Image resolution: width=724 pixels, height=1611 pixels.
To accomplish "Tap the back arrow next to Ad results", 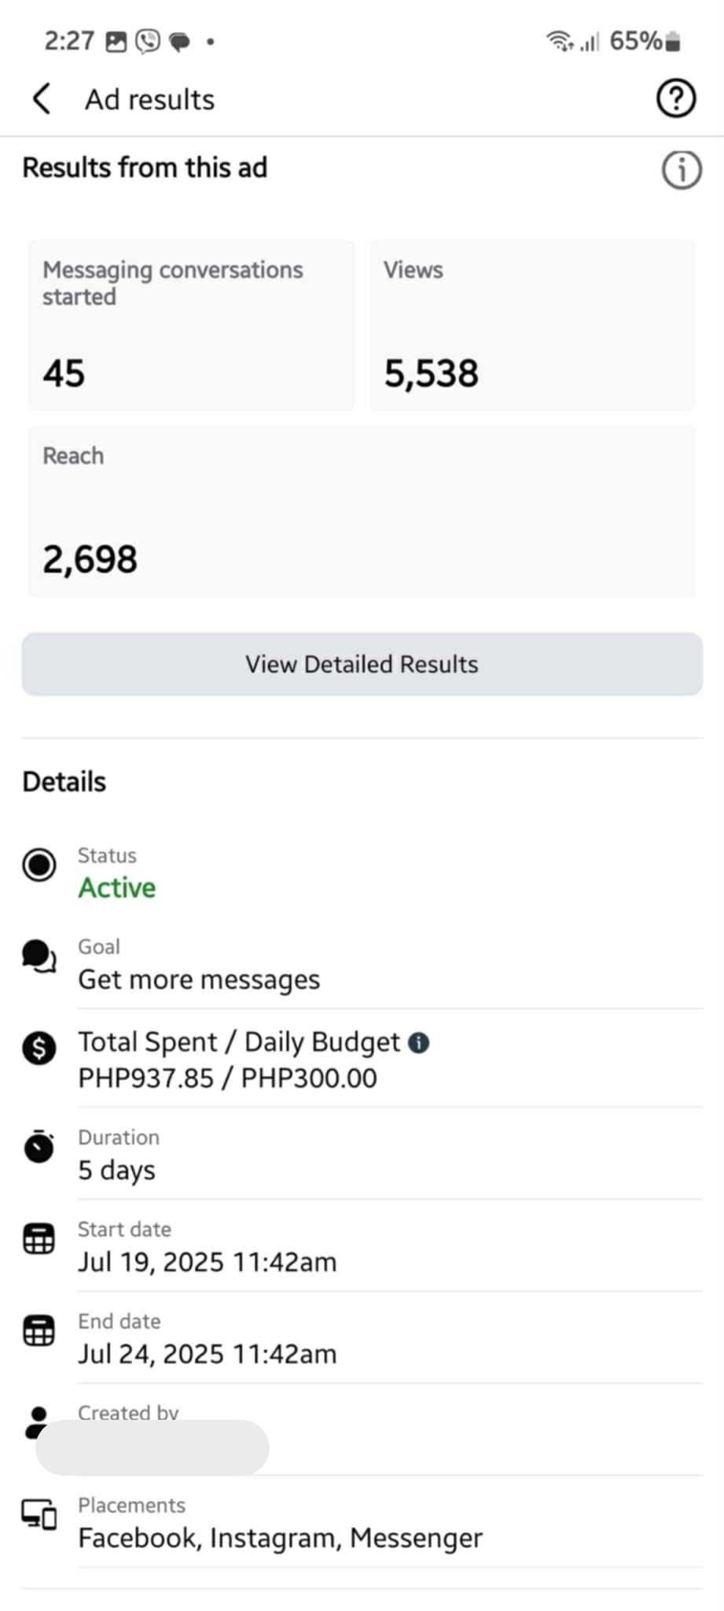I will point(42,99).
